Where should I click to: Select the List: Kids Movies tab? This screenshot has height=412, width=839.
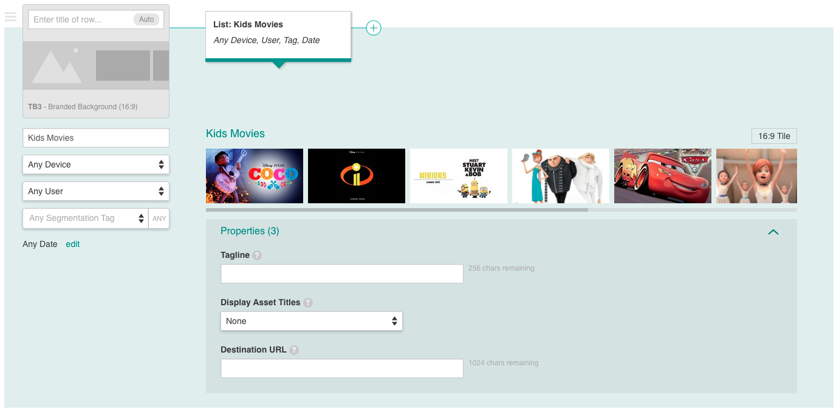(278, 35)
